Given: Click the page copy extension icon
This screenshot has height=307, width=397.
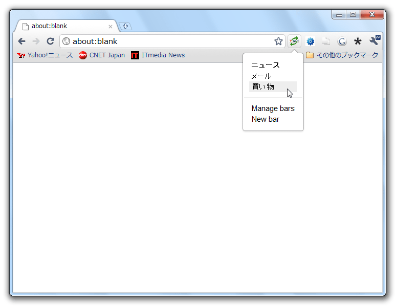Looking at the screenshot, I should point(326,41).
